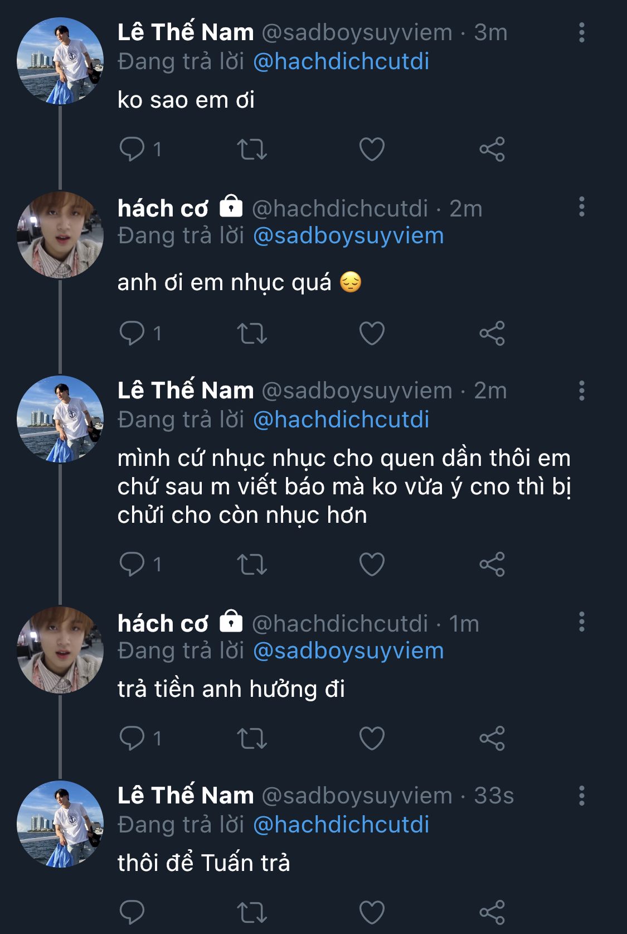Screen dimensions: 627x934
Task: Retweet the "thôi để Tuấn trả" tweet
Action: (x=252, y=912)
